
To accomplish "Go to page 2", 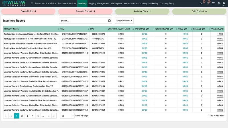I will point(22,116).
